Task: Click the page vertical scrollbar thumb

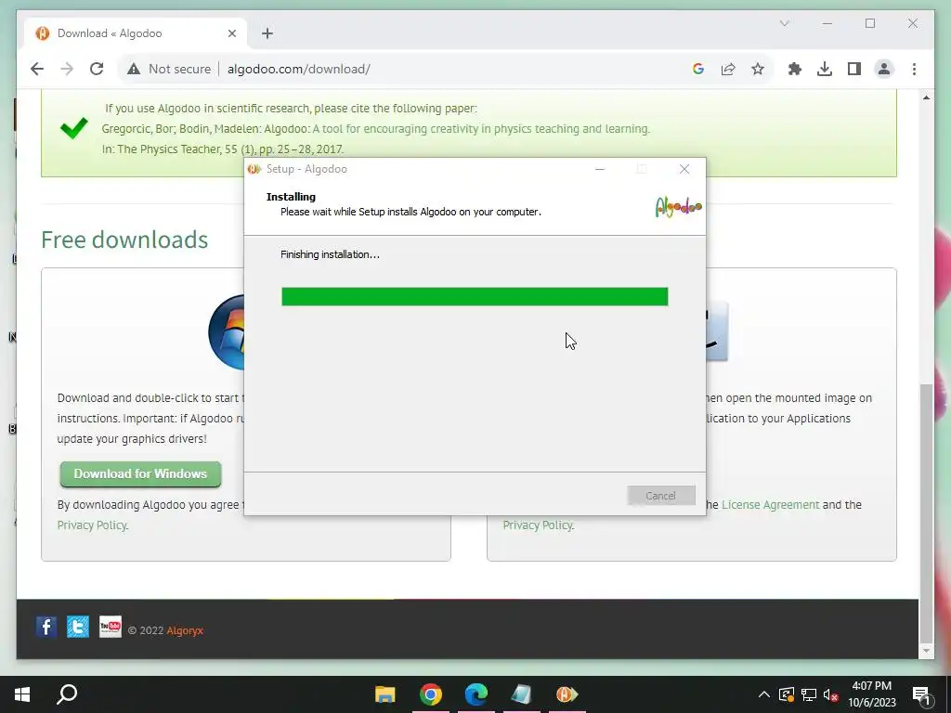Action: click(926, 512)
